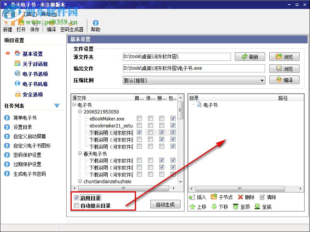Collapse the chuntiandianzishuzhisio folder node
310x232 pixels.
(80, 181)
